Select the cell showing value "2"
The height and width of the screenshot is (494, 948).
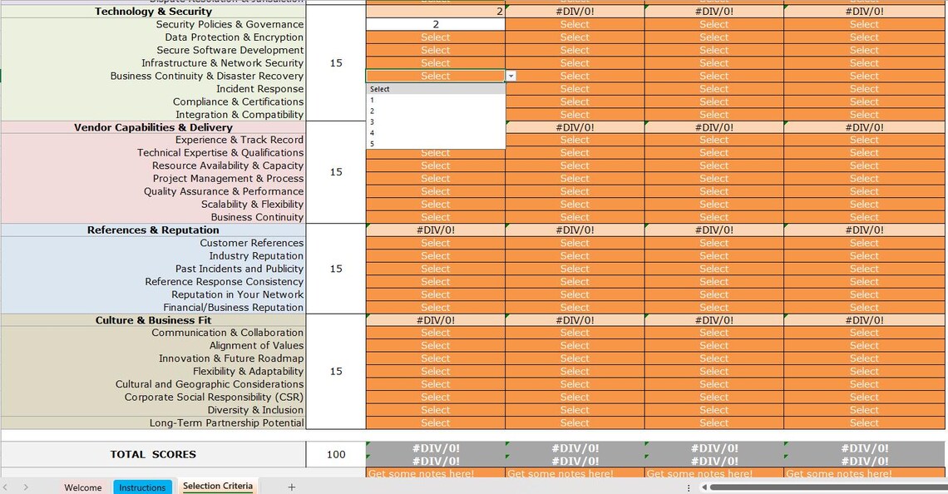[434, 24]
